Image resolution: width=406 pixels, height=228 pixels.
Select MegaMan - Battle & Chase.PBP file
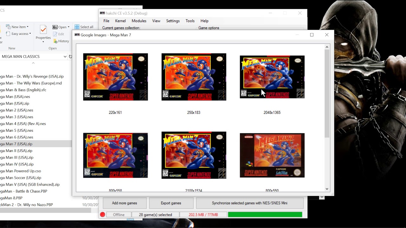click(x=23, y=191)
